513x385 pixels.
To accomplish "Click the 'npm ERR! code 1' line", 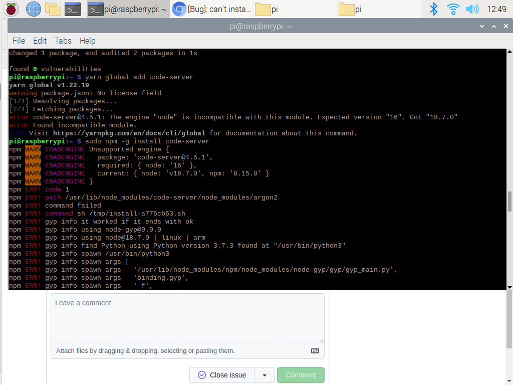I will pyautogui.click(x=39, y=189).
